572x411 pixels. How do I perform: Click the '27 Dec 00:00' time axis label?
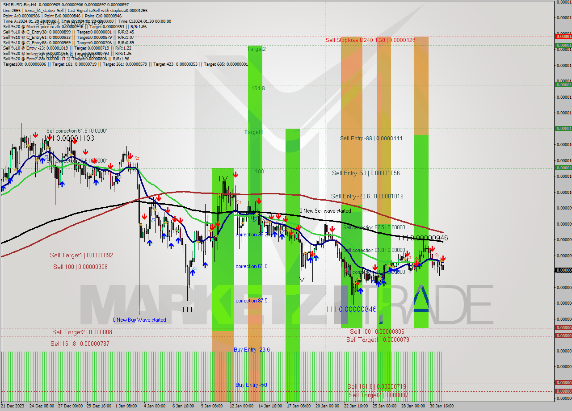click(71, 406)
